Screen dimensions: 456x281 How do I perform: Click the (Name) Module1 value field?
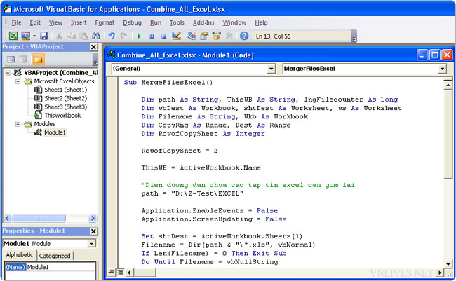pyautogui.click(x=61, y=267)
